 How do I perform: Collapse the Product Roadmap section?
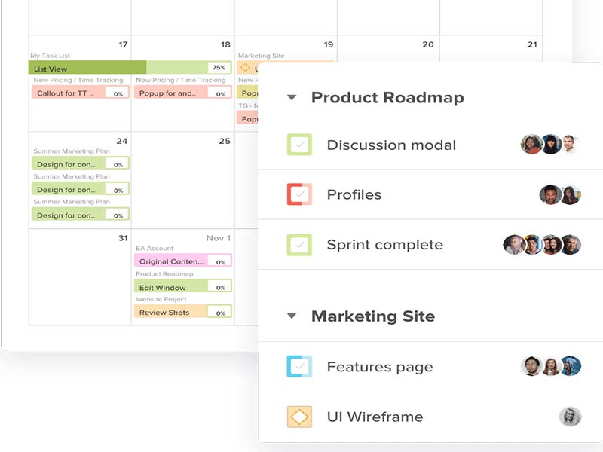[292, 98]
